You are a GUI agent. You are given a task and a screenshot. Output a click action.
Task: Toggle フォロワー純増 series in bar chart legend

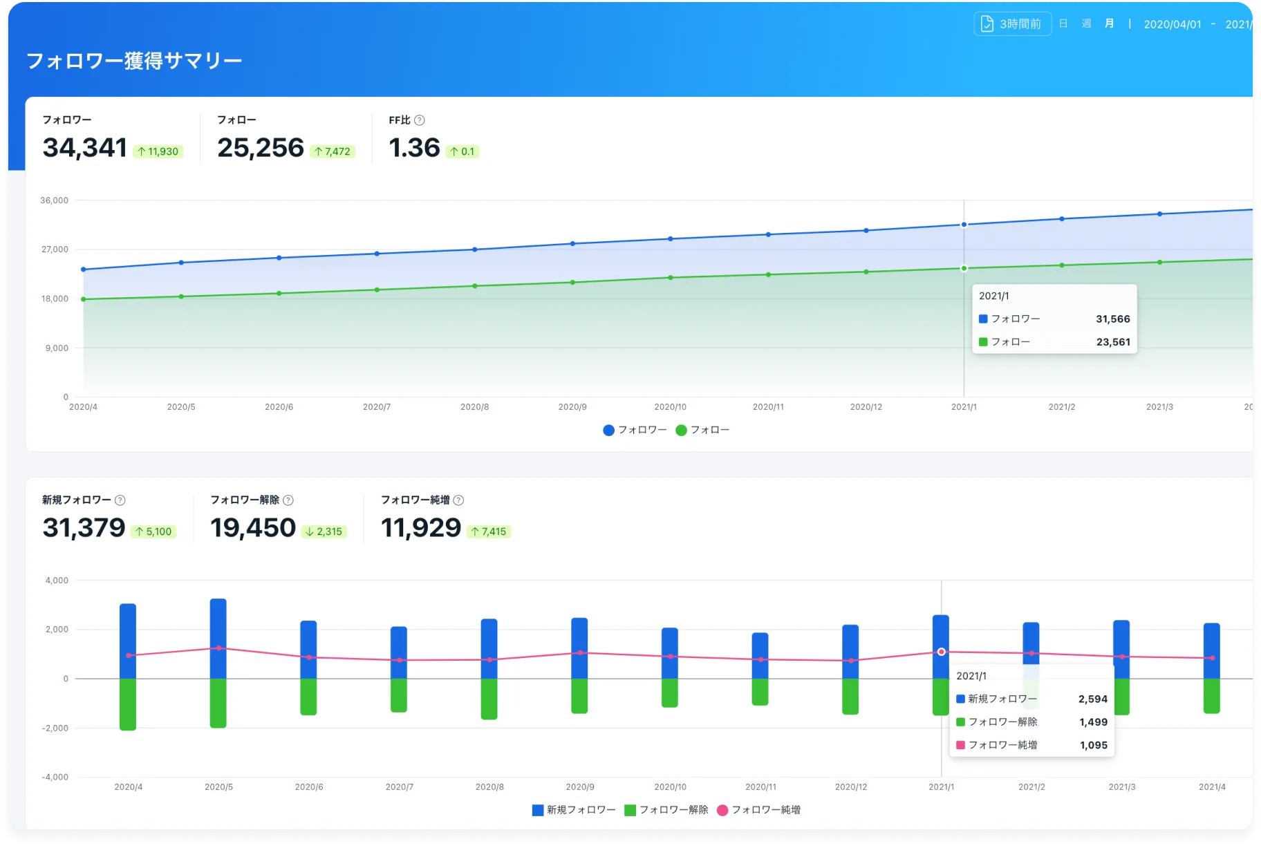click(759, 810)
